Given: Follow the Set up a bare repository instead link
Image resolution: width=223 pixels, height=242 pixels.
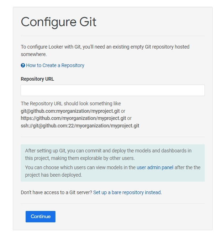Looking at the screenshot, I should click(127, 192).
